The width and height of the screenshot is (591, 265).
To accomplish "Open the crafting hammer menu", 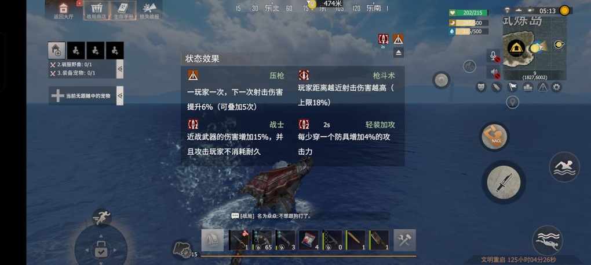I will click(404, 240).
